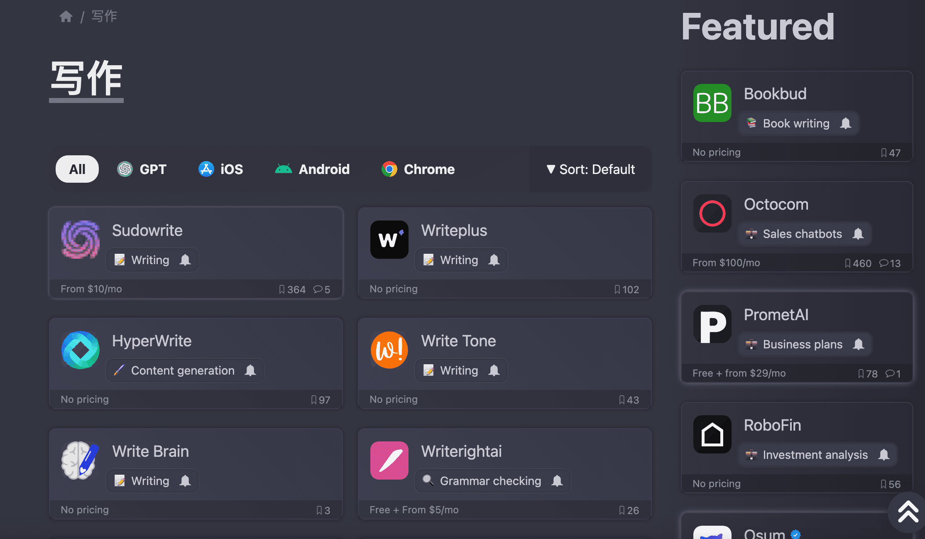Viewport: 925px width, 539px height.
Task: Open the Sudowrite spiral logo
Action: 81,240
